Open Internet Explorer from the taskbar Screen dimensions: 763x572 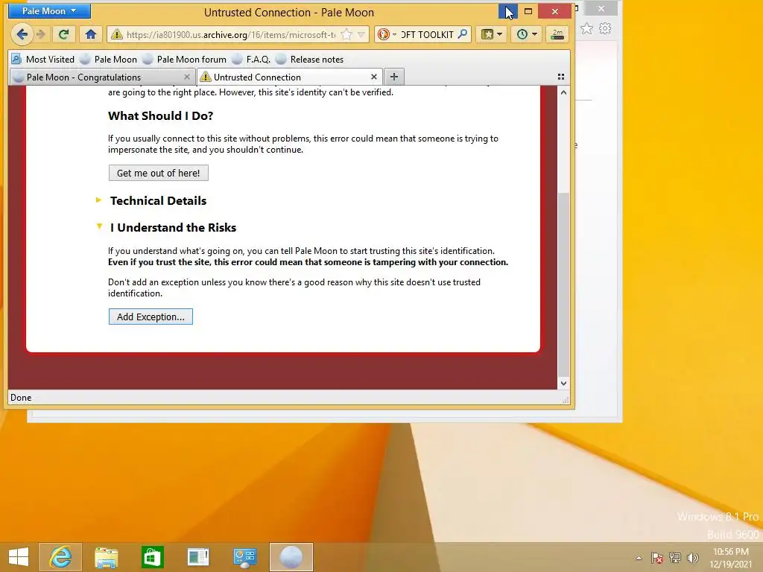click(x=60, y=557)
